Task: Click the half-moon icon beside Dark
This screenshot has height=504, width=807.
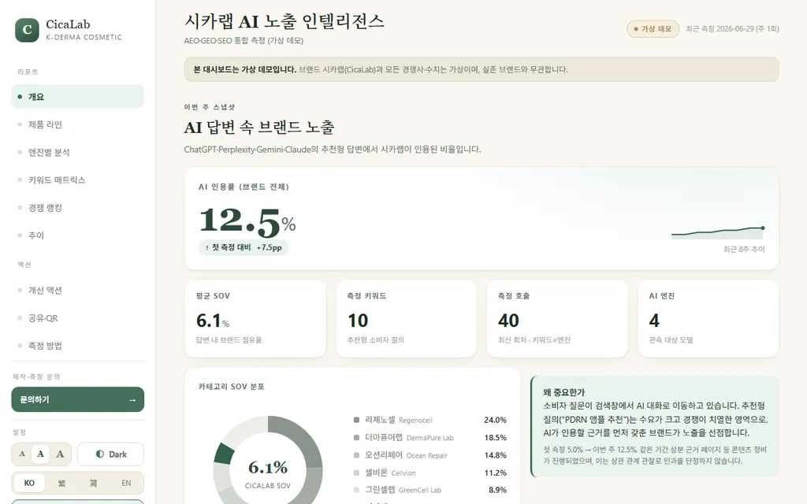Action: coord(100,454)
